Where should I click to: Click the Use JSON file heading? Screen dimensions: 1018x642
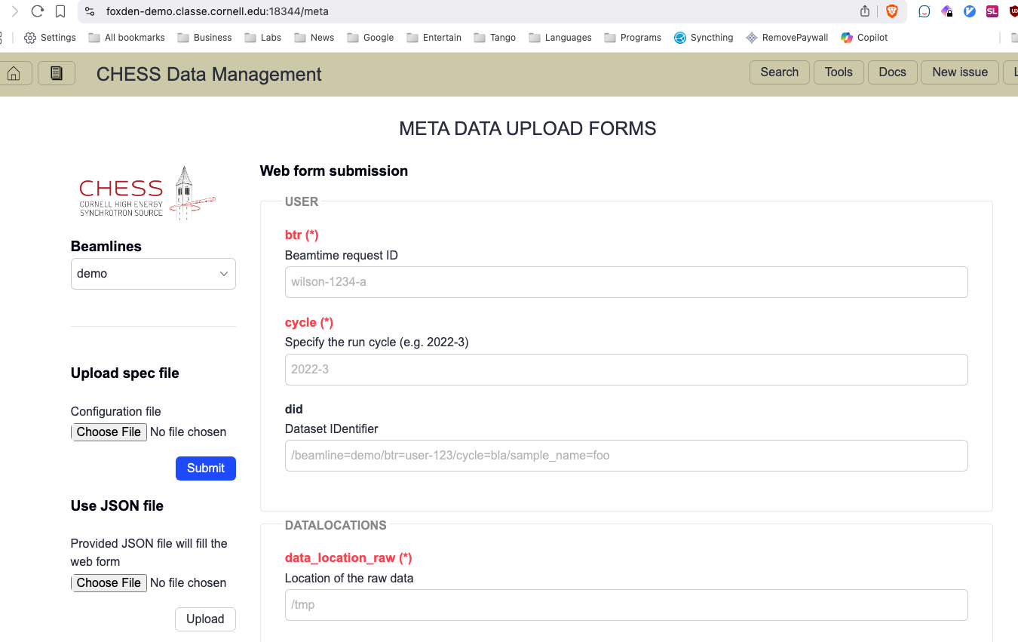pyautogui.click(x=117, y=506)
